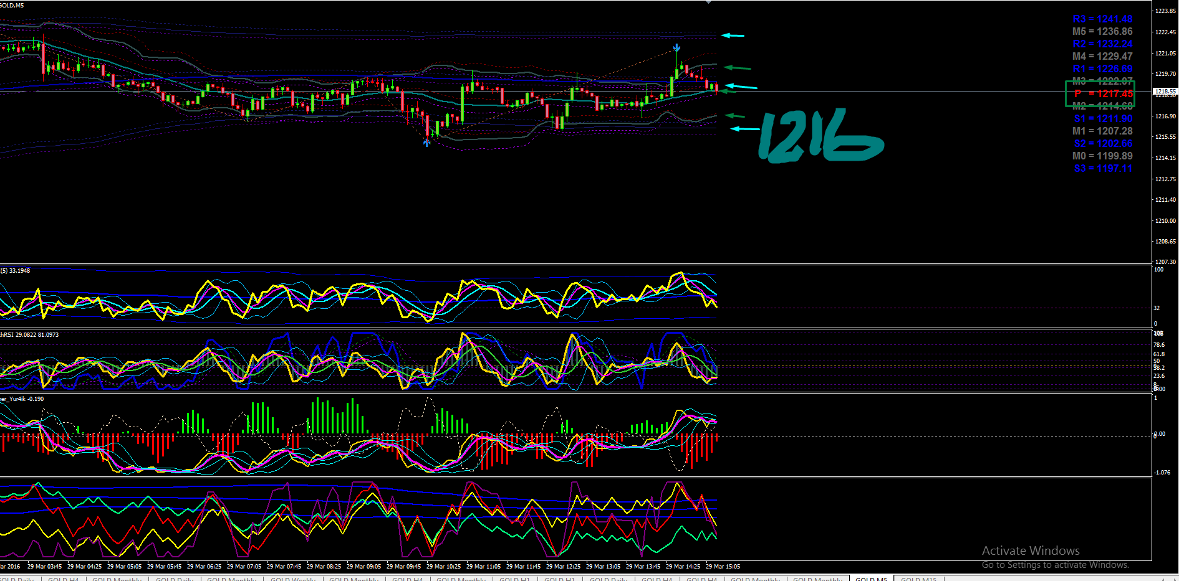
Task: Click the 1219.70 price axis label
Action: (1165, 73)
